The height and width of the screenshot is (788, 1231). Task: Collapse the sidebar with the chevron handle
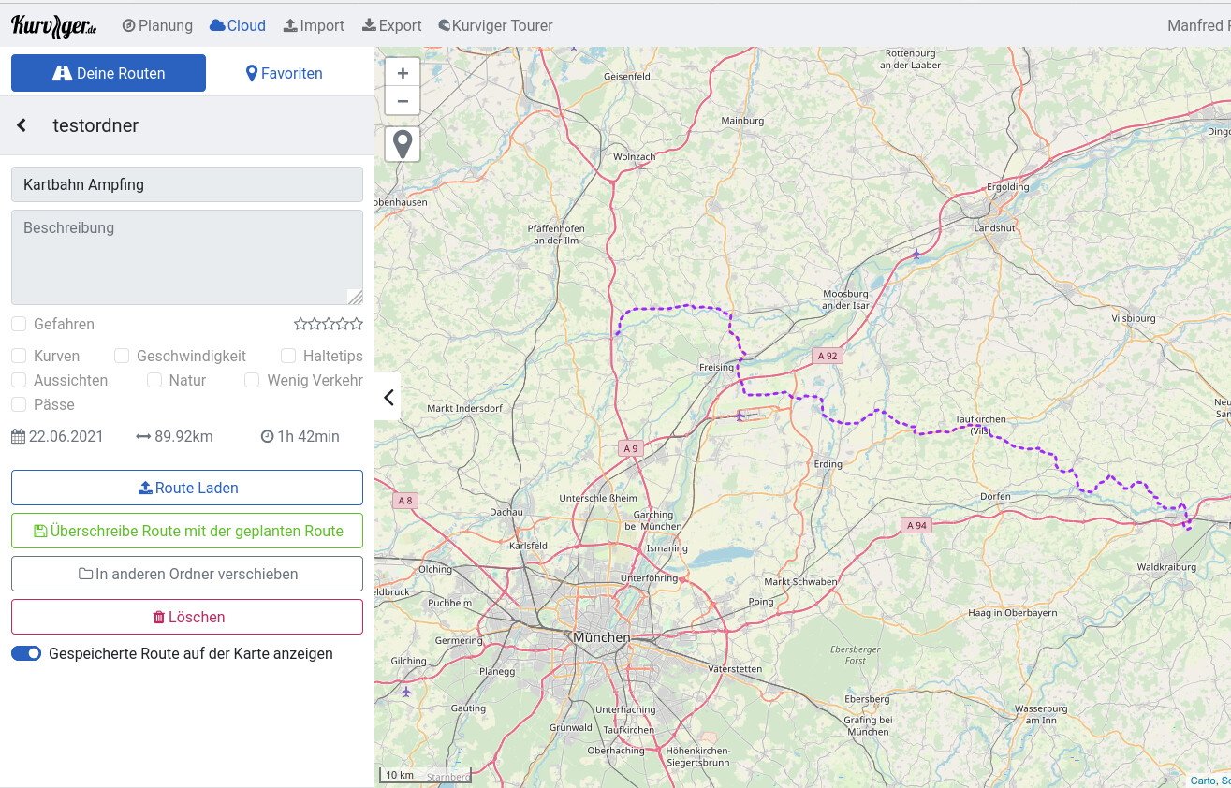click(388, 398)
